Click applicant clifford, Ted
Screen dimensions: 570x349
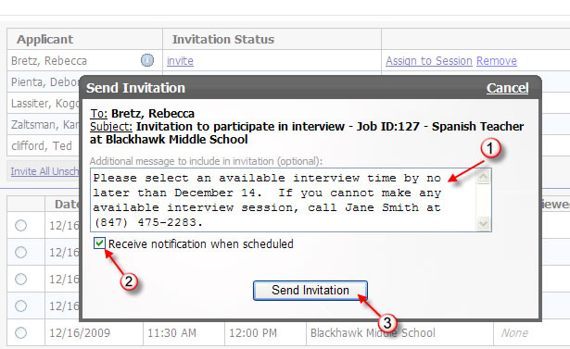(x=42, y=145)
